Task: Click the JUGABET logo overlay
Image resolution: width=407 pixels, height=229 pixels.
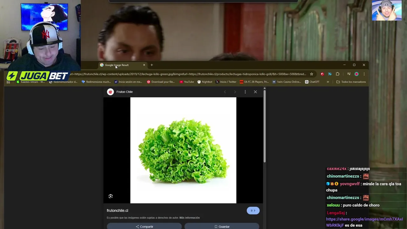Action: pyautogui.click(x=38, y=76)
